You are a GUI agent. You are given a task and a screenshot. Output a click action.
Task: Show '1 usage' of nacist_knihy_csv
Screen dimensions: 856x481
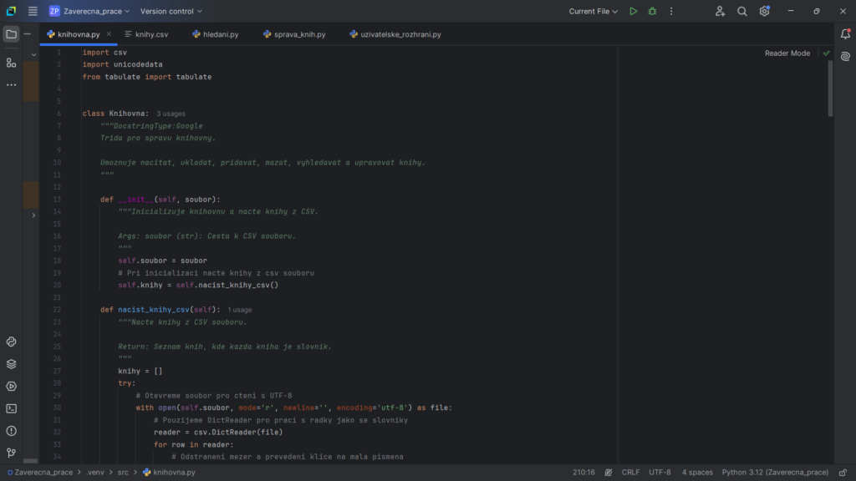(x=240, y=310)
